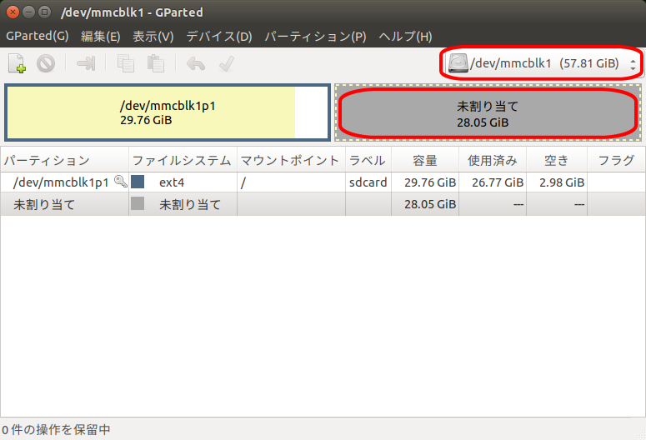Screen dimensions: 646x440
Task: Open the /dev/mmcblk1 device selector dropdown
Action: click(x=543, y=63)
